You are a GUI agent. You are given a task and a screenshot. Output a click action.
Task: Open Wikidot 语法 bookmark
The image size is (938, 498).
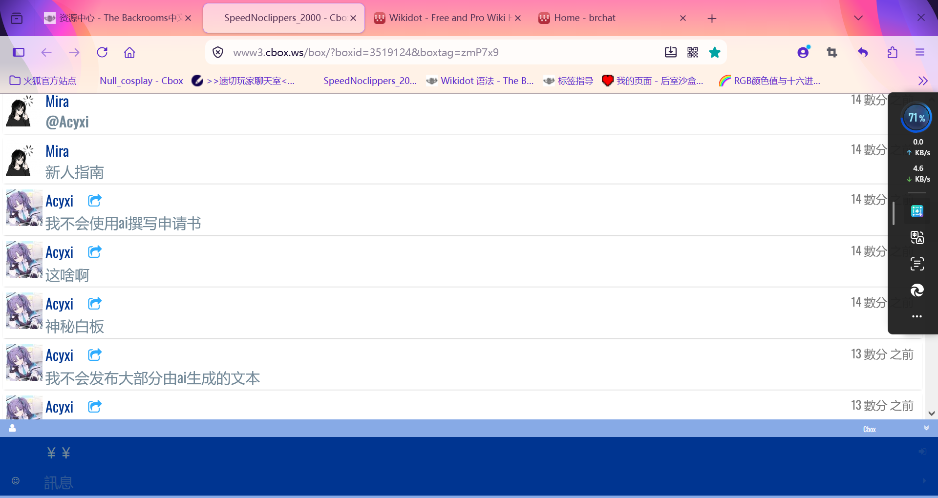pyautogui.click(x=480, y=81)
